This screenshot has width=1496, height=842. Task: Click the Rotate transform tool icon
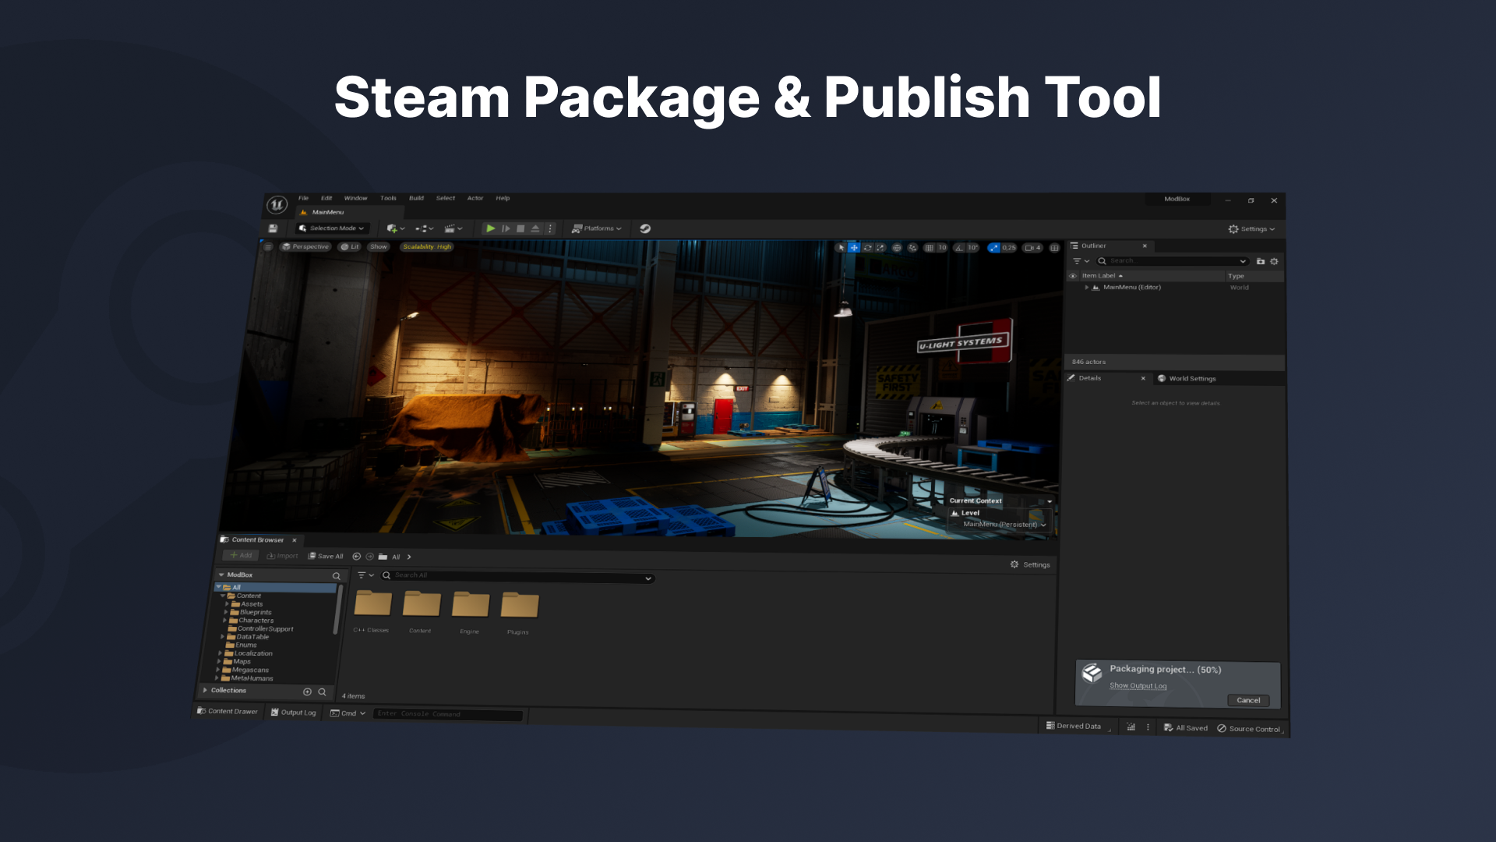click(x=867, y=248)
